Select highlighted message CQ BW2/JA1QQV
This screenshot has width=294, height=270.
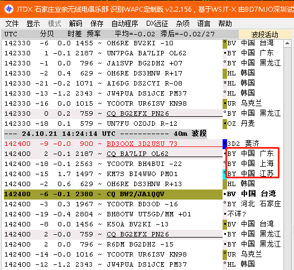(x=136, y=194)
